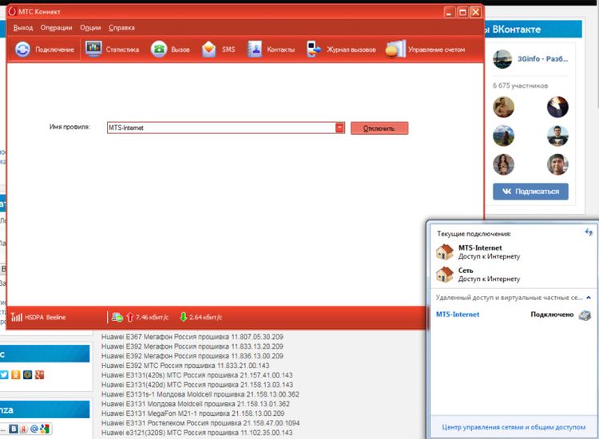The height and width of the screenshot is (439, 599).
Task: Collapse the Удаленный доступ section chevron
Action: point(589,298)
